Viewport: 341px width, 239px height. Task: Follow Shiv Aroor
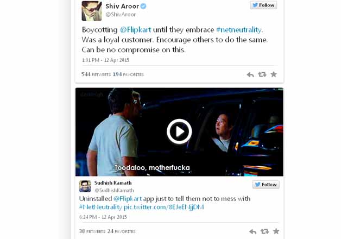(263, 5)
